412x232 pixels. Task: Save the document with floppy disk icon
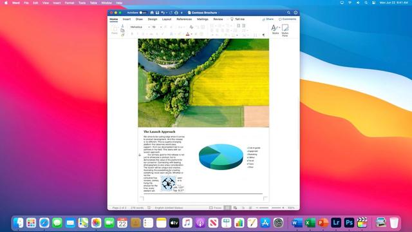tap(157, 13)
